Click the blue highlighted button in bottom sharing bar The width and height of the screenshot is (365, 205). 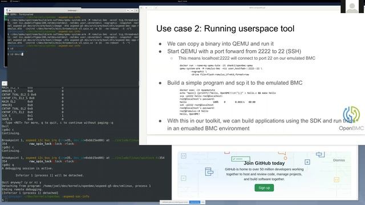pos(194,202)
